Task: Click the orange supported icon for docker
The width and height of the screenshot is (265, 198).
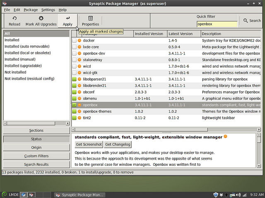Action: click(79, 40)
